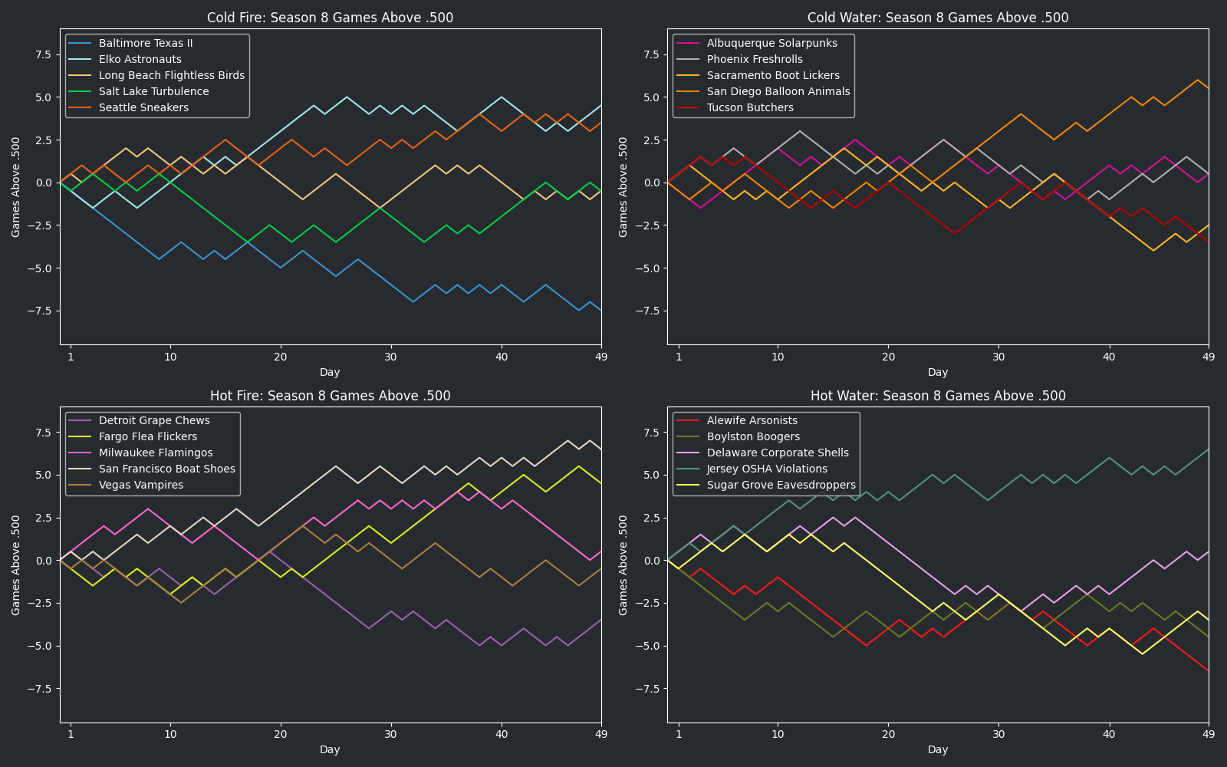This screenshot has height=767, width=1227.
Task: Select the San Francisco Boat Shoes legend label
Action: [x=166, y=469]
